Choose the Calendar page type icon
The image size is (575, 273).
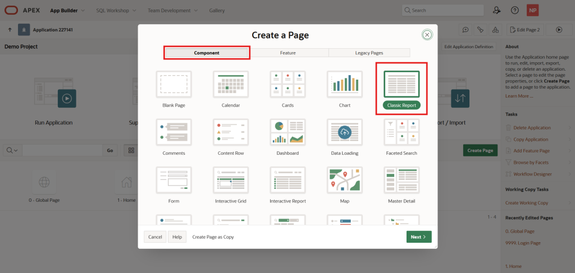tap(231, 84)
